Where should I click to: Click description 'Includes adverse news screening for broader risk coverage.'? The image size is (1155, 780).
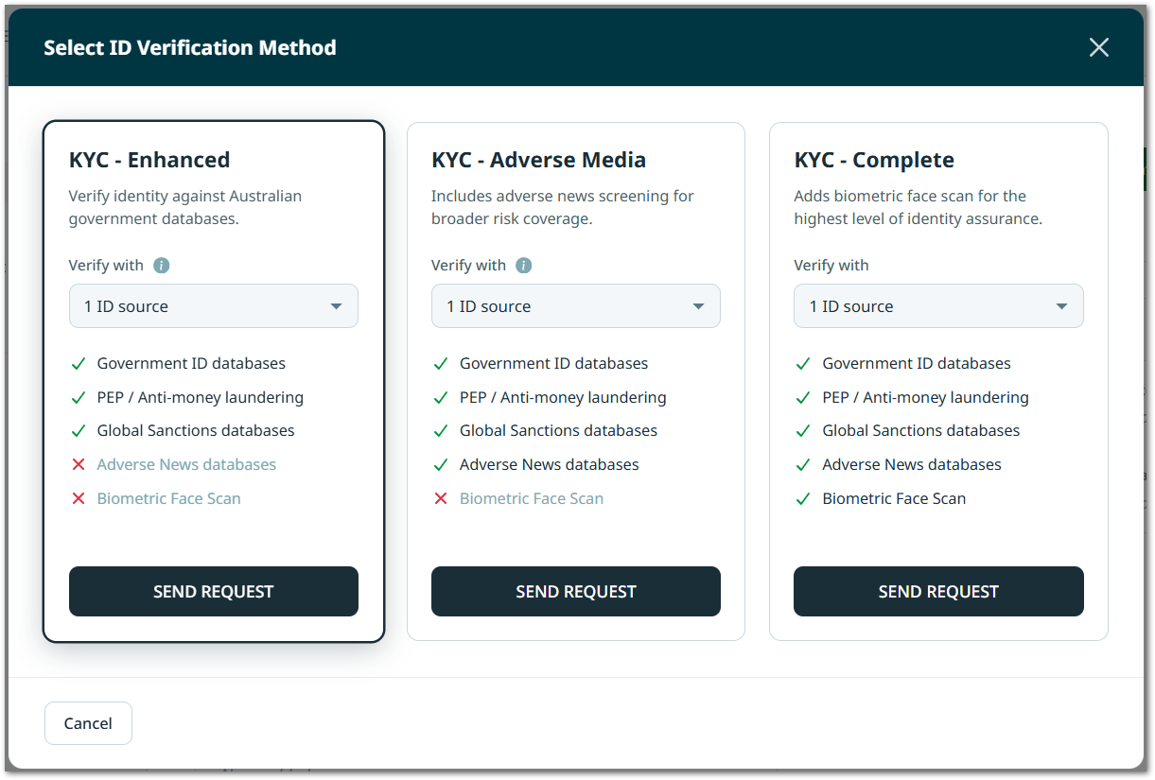tap(563, 207)
